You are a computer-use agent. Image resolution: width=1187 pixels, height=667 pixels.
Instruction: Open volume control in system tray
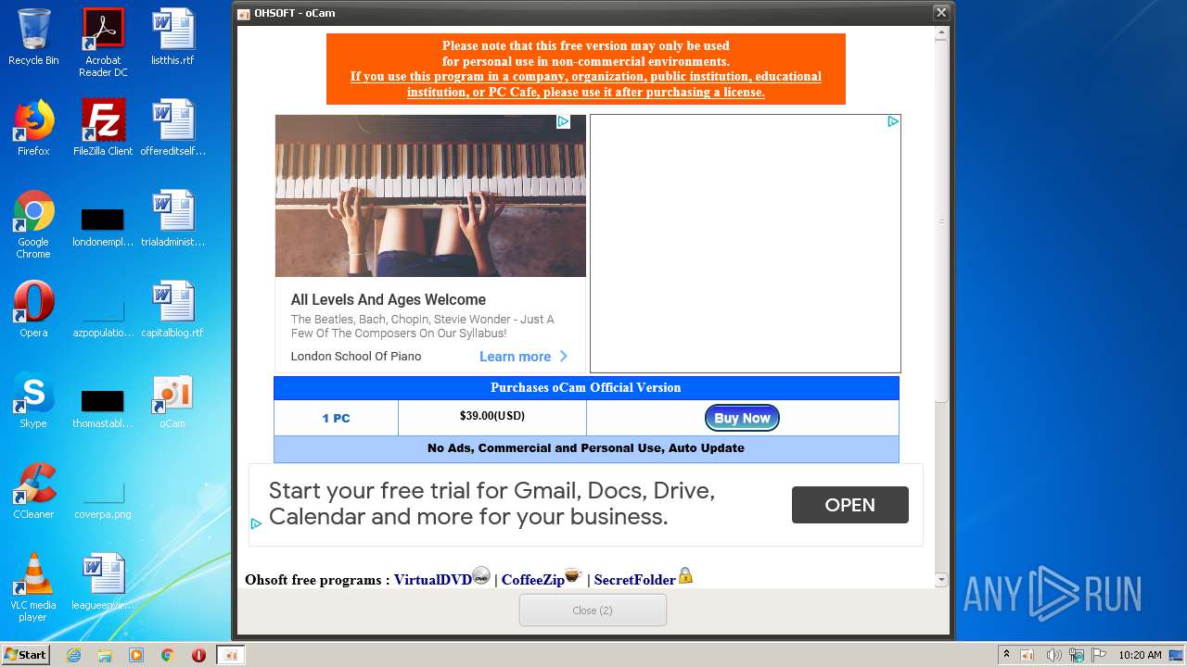click(1054, 655)
